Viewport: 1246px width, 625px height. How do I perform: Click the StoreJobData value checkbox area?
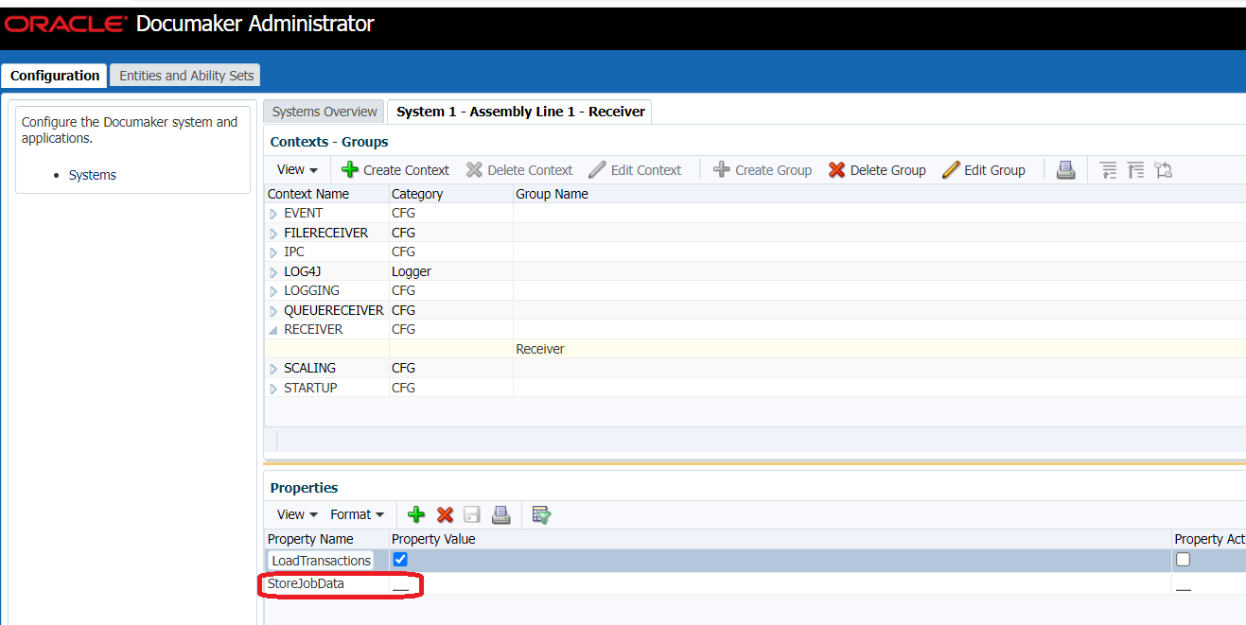pos(399,584)
